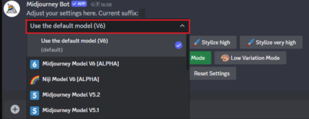Click the Stylize very high button

click(x=271, y=42)
